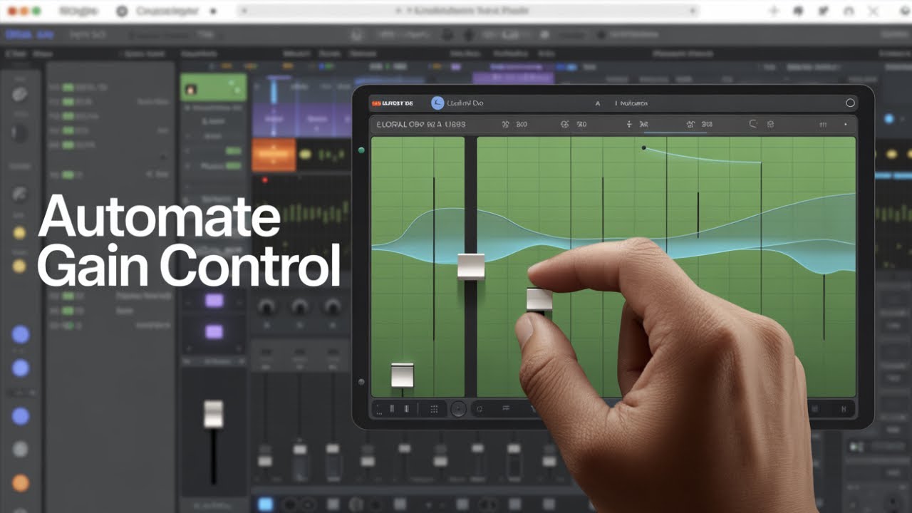Viewport: 912px width, 513px height.
Task: Click the blue square button in bottom bar
Action: (265, 504)
